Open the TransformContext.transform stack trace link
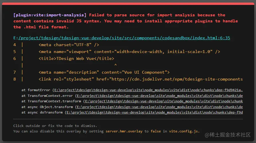Image resolution: width=256 pixels, height=143 pixels. [164, 101]
